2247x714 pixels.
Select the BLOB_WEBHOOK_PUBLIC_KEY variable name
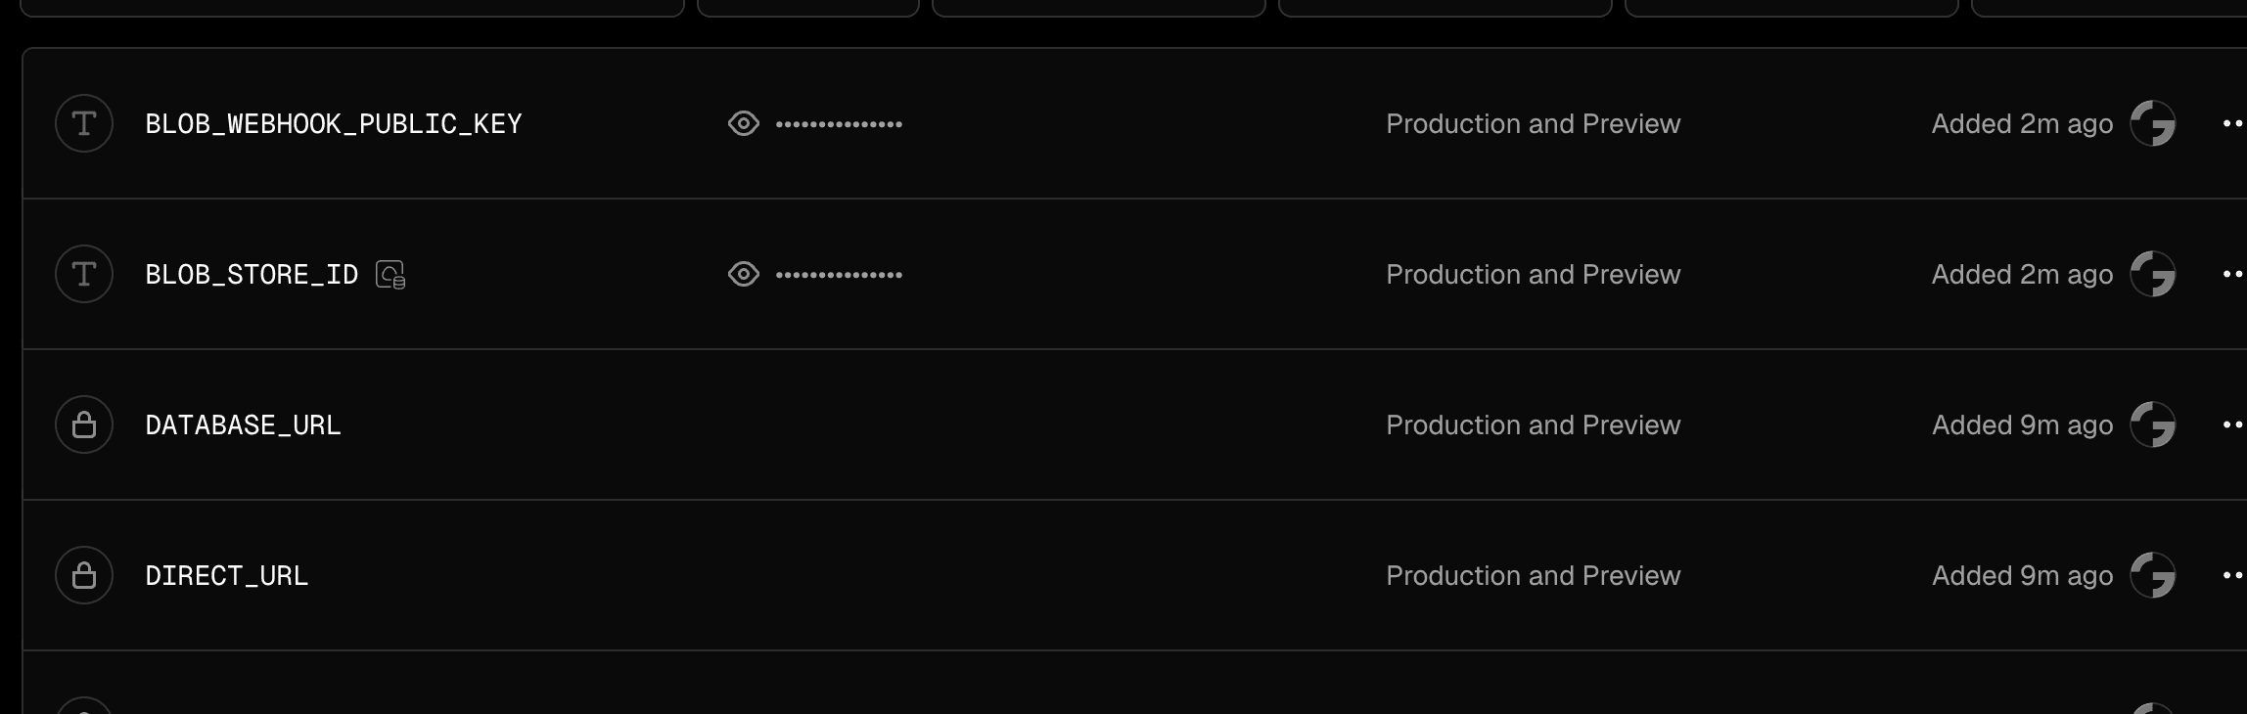pyautogui.click(x=334, y=124)
